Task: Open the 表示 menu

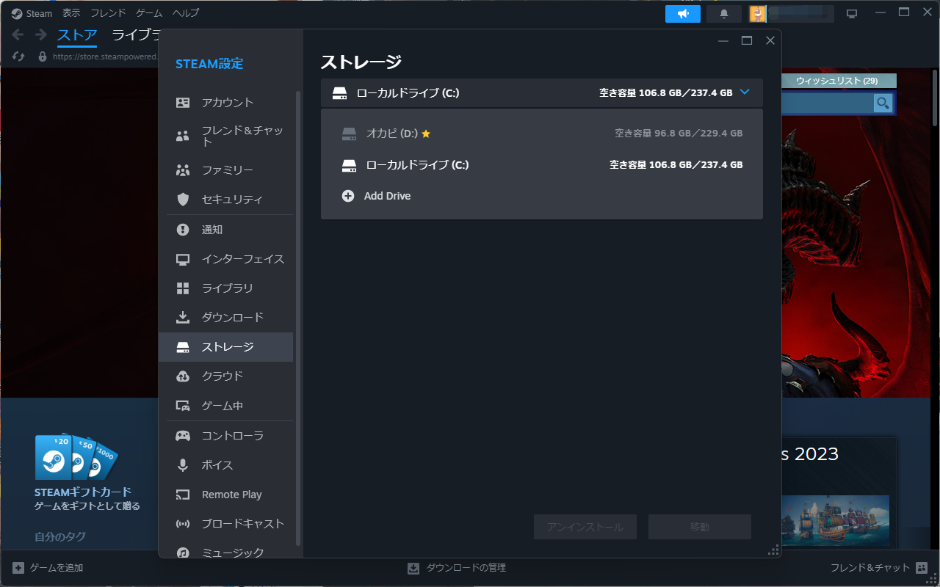Action: tap(70, 12)
